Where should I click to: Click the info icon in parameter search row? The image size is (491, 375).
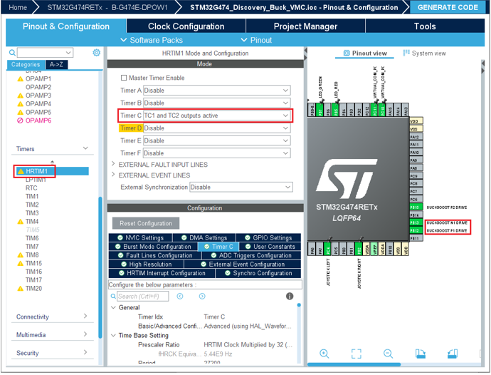[x=290, y=297]
